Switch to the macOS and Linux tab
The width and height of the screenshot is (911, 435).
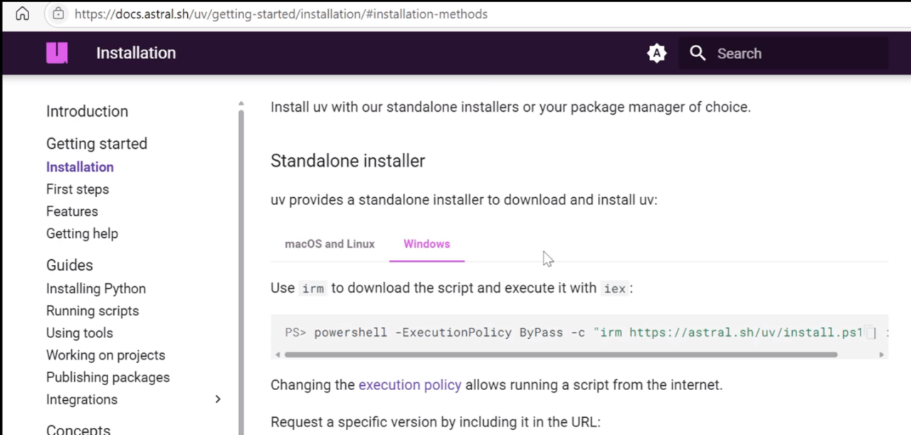point(330,243)
